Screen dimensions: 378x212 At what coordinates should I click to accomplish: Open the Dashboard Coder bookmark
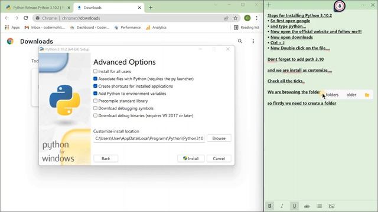coord(89,28)
